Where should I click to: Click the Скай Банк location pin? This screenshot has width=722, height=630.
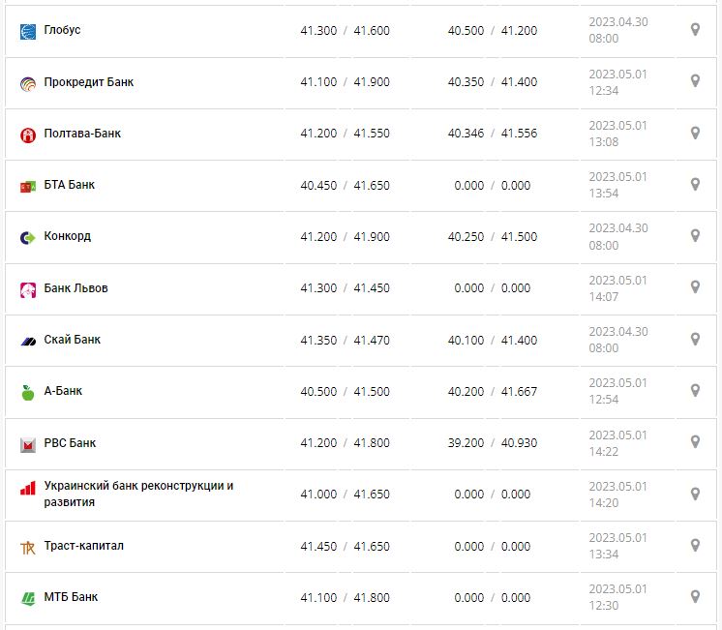click(x=695, y=339)
